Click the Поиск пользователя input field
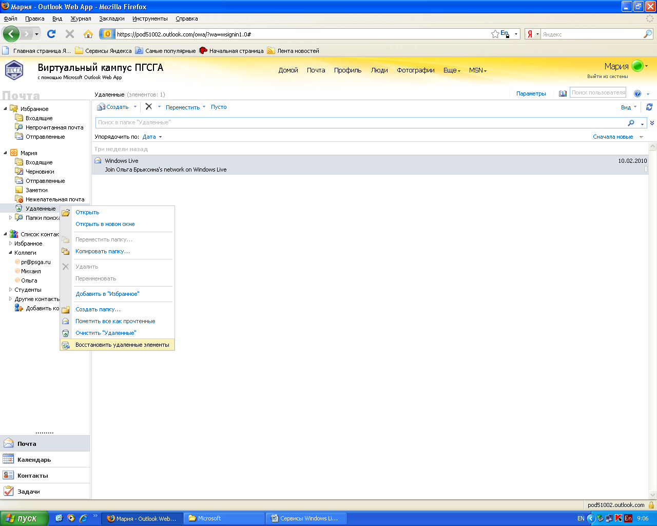Viewport: 657px width, 526px height. click(x=598, y=93)
